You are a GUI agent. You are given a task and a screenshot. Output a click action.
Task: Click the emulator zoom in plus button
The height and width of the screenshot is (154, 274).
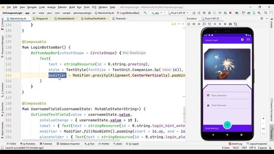pyautogui.click(x=263, y=118)
